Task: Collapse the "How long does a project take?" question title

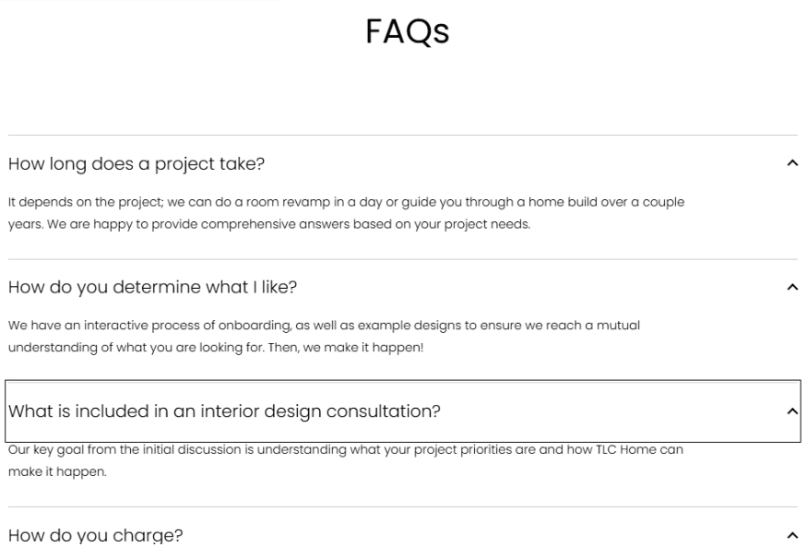Action: pyautogui.click(x=136, y=164)
